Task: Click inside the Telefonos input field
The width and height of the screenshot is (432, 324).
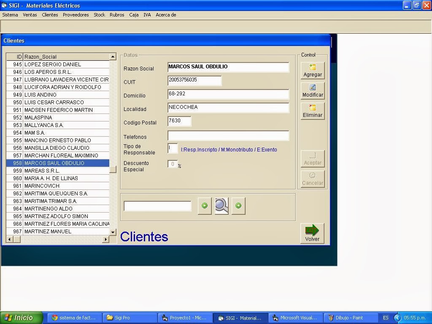Action: [228, 135]
